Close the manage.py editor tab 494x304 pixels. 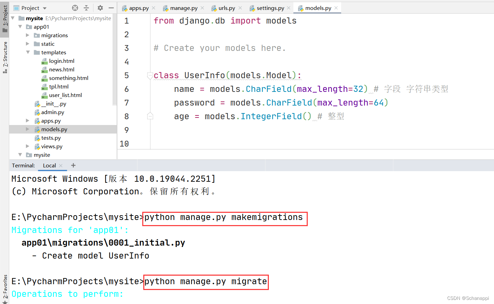coord(202,8)
